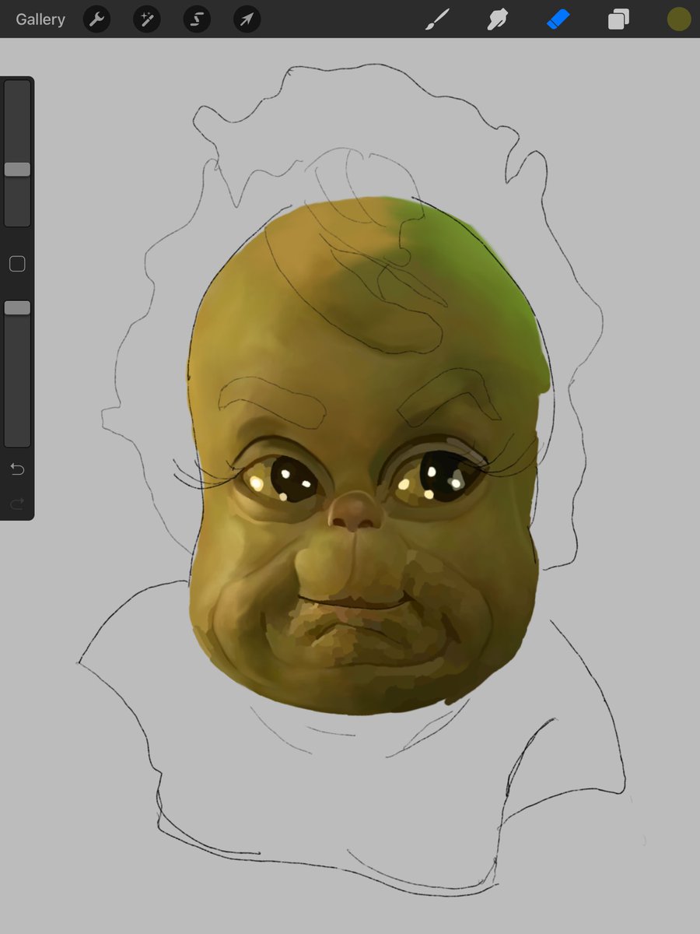Tap the brush opacity slider
Viewport: 700px width, 934px height.
pos(17,307)
